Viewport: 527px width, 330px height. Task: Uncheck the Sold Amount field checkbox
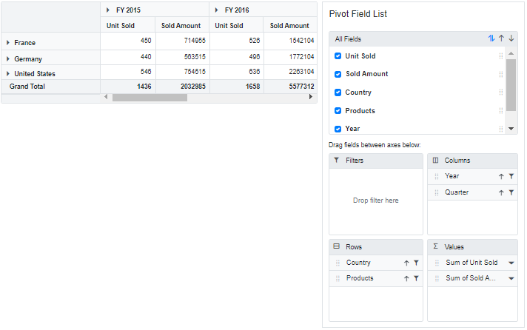tap(338, 74)
